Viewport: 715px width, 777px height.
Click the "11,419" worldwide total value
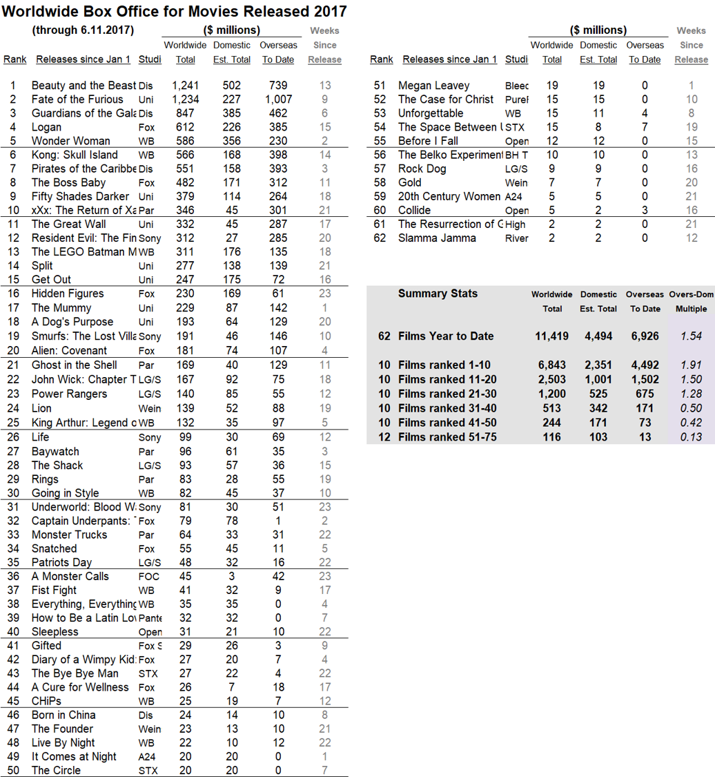click(x=551, y=336)
